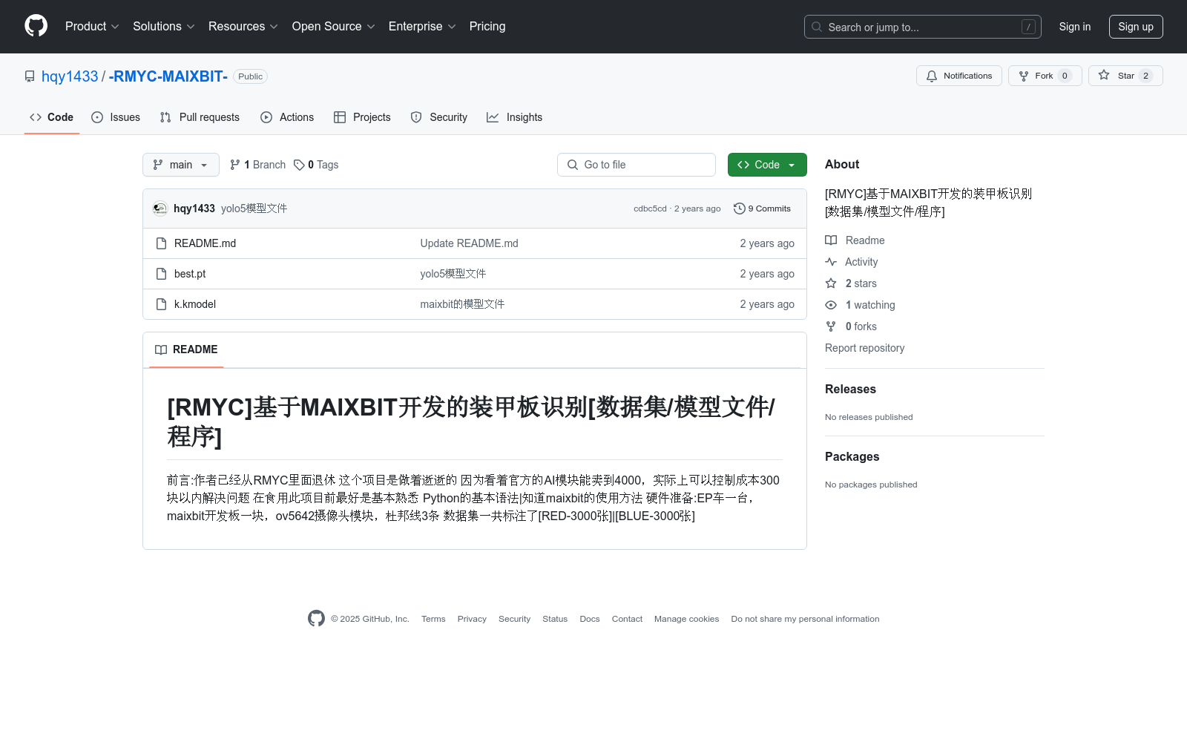Open the Pricing page
Screen dimensions: 1187x742
coord(487,26)
